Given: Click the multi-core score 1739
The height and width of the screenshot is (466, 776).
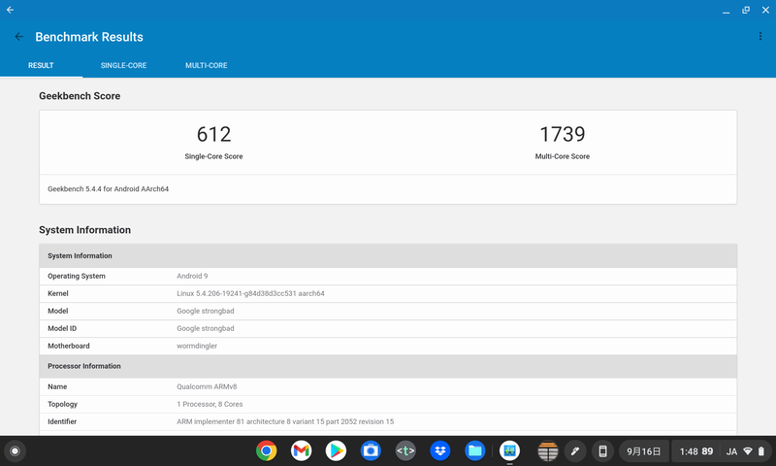Looking at the screenshot, I should (563, 134).
